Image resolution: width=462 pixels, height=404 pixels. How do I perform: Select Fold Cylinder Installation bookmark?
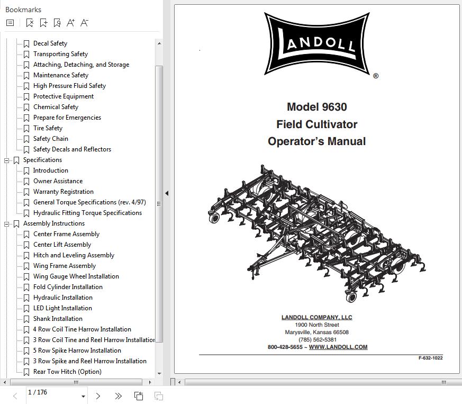click(68, 287)
